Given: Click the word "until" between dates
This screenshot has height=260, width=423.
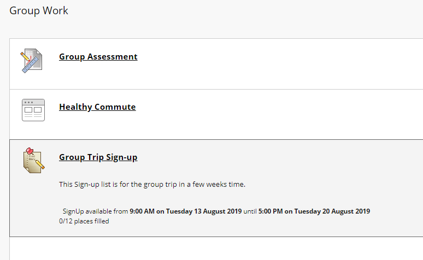Looking at the screenshot, I should (x=250, y=211).
